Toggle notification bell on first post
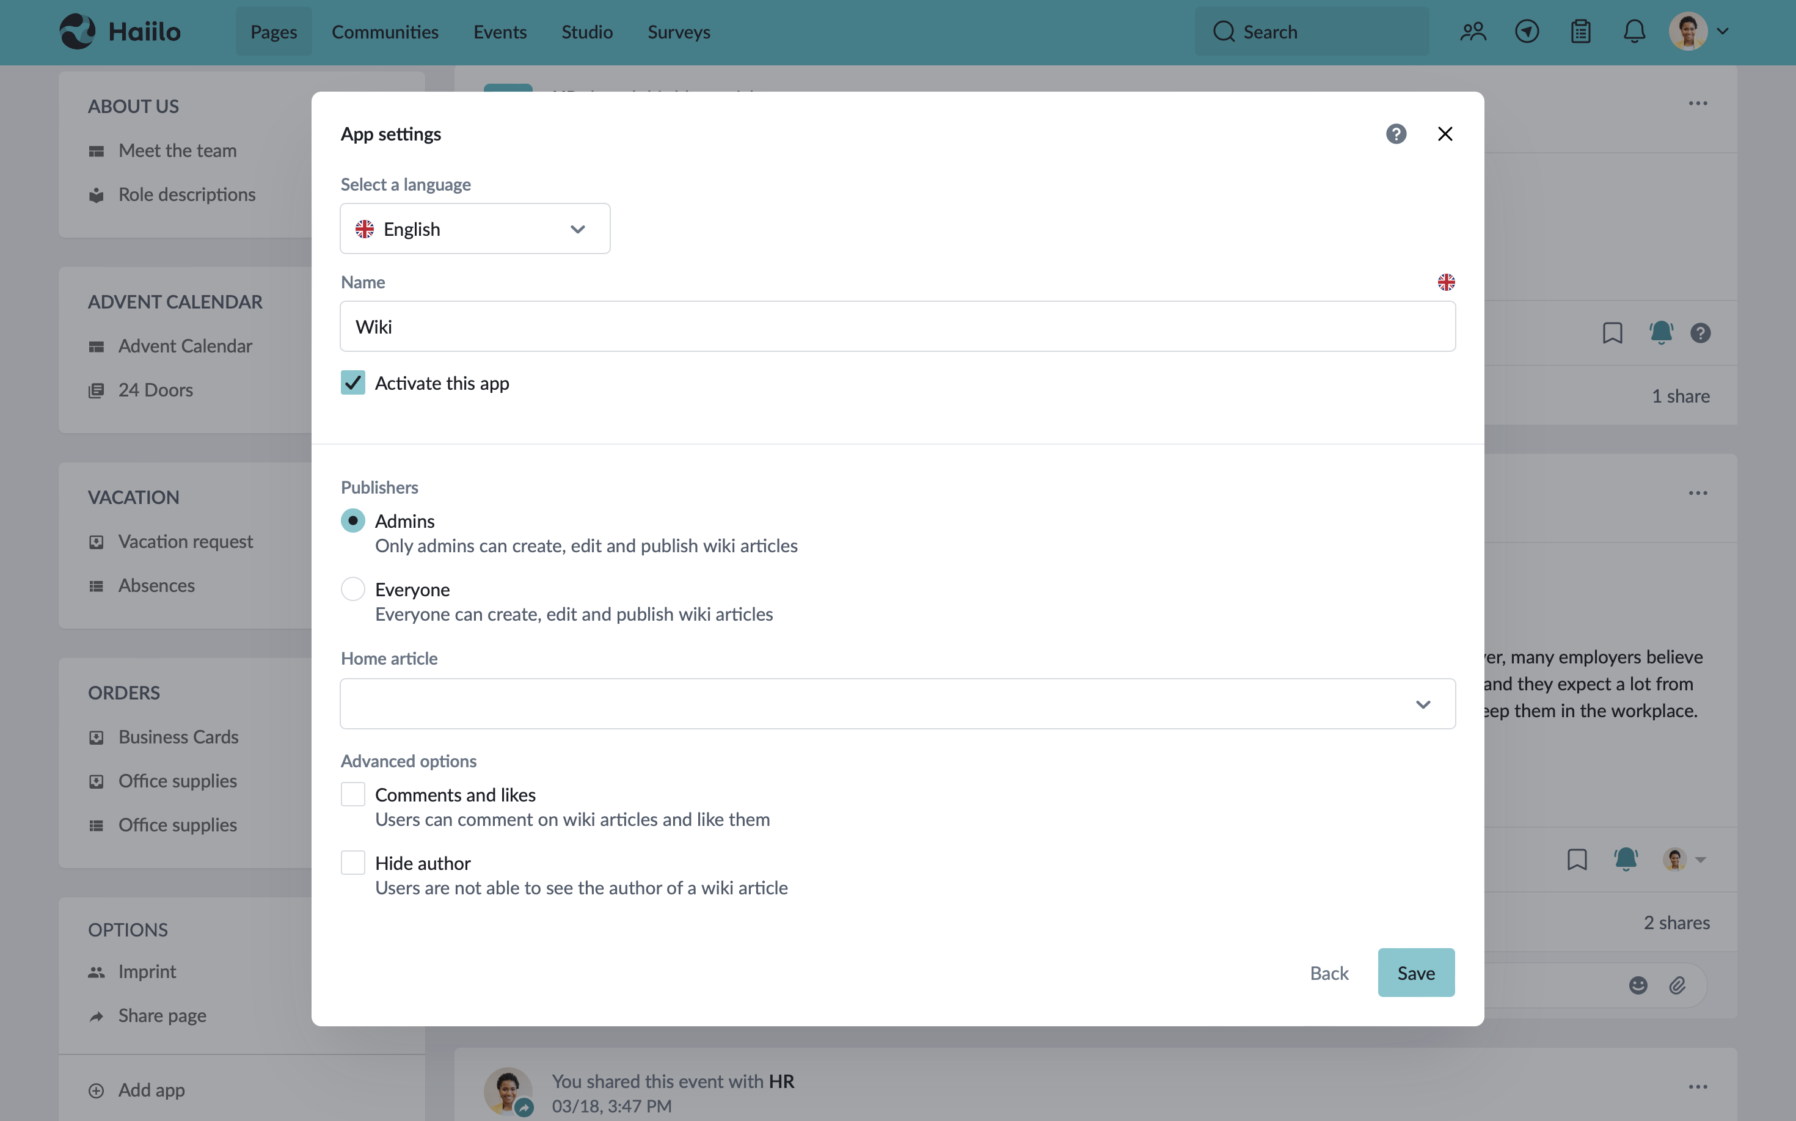The image size is (1796, 1121). tap(1661, 333)
